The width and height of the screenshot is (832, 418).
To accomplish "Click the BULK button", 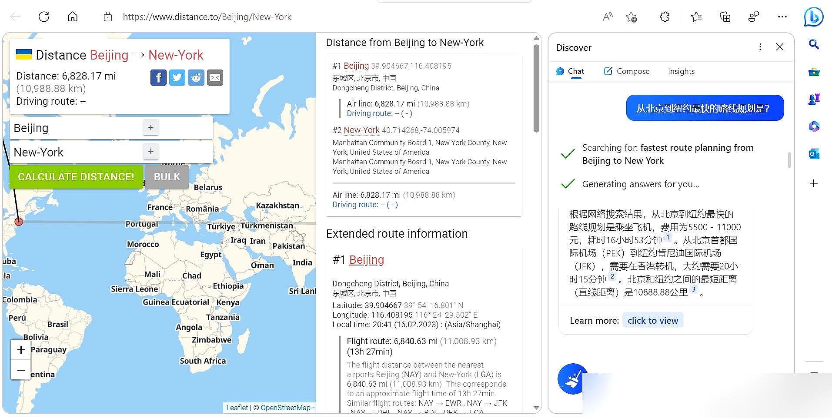I will [x=167, y=177].
